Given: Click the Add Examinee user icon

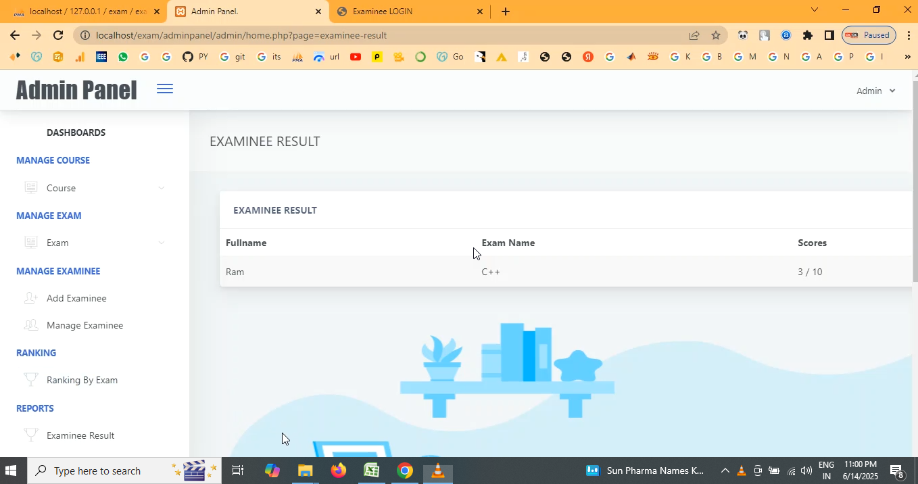Looking at the screenshot, I should coord(30,298).
